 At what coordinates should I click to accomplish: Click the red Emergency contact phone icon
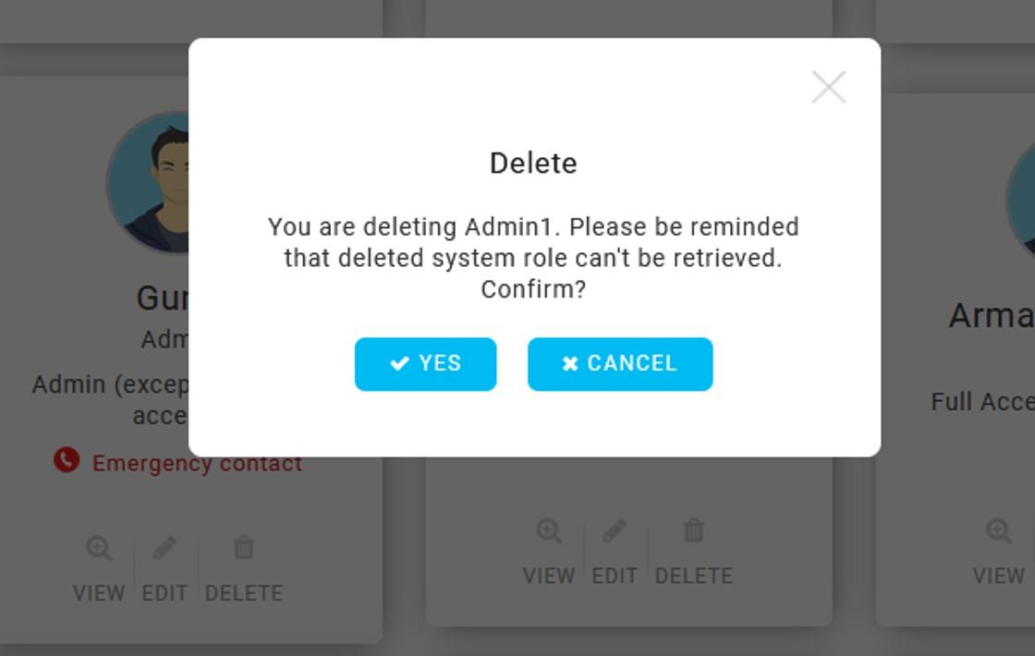point(67,460)
